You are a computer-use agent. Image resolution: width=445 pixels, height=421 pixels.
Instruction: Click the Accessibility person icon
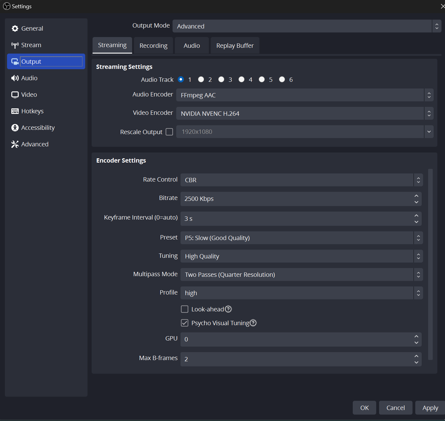(15, 128)
